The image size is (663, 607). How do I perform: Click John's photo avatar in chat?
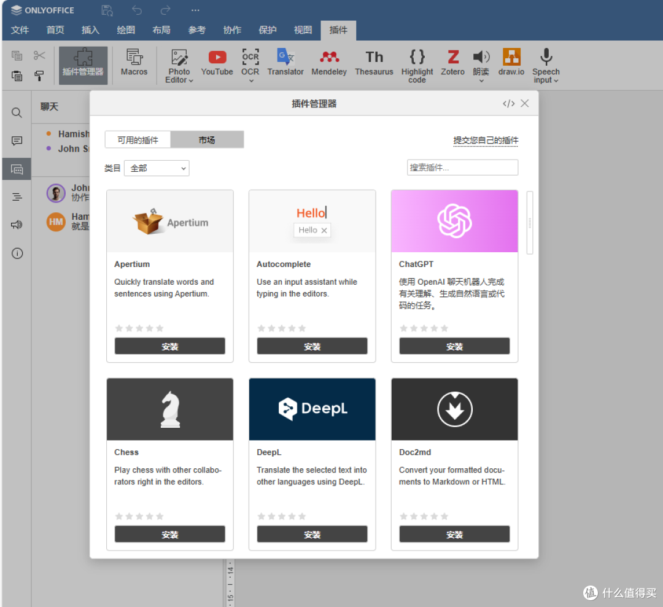[x=56, y=193]
